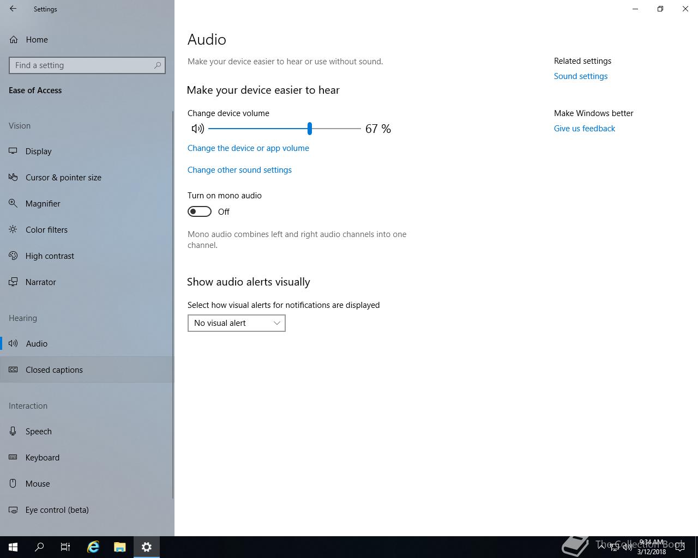This screenshot has height=558, width=698.
Task: Expand the No visual alert dropdown
Action: pos(237,323)
